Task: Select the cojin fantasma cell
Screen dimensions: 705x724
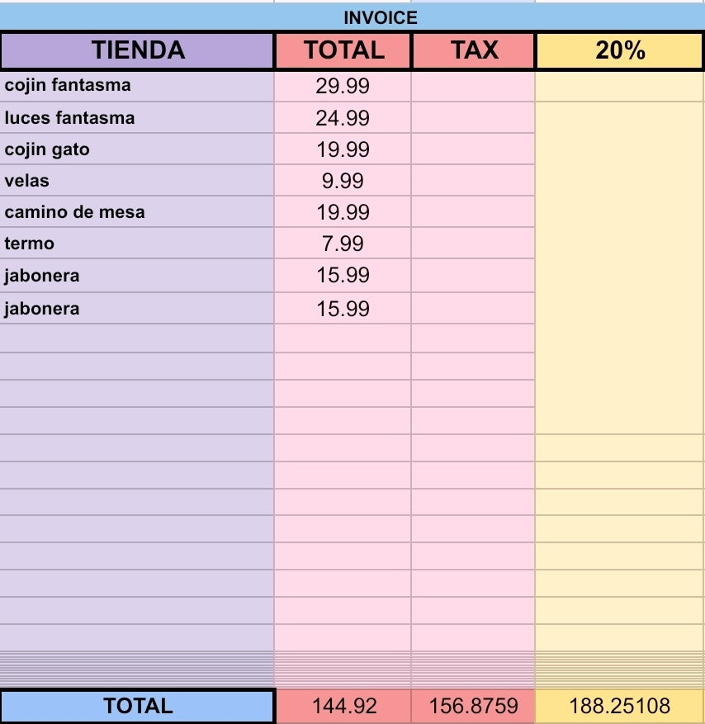Action: pyautogui.click(x=137, y=86)
